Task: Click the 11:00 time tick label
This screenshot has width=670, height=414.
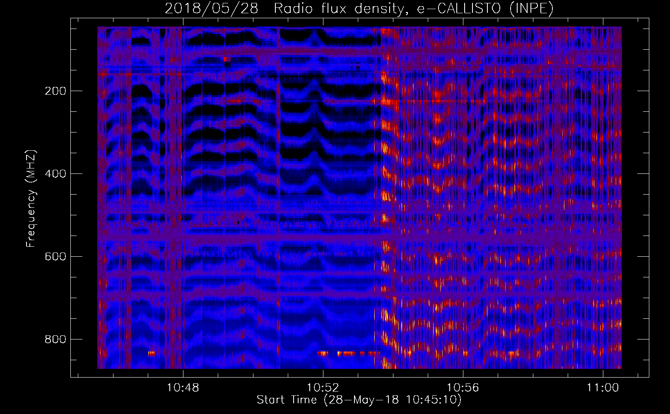Action: [x=603, y=388]
